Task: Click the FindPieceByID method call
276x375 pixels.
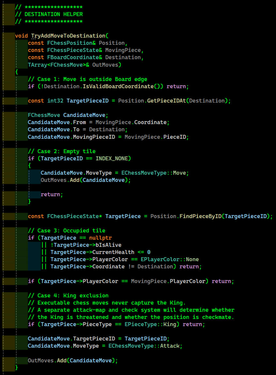Action: (x=200, y=216)
